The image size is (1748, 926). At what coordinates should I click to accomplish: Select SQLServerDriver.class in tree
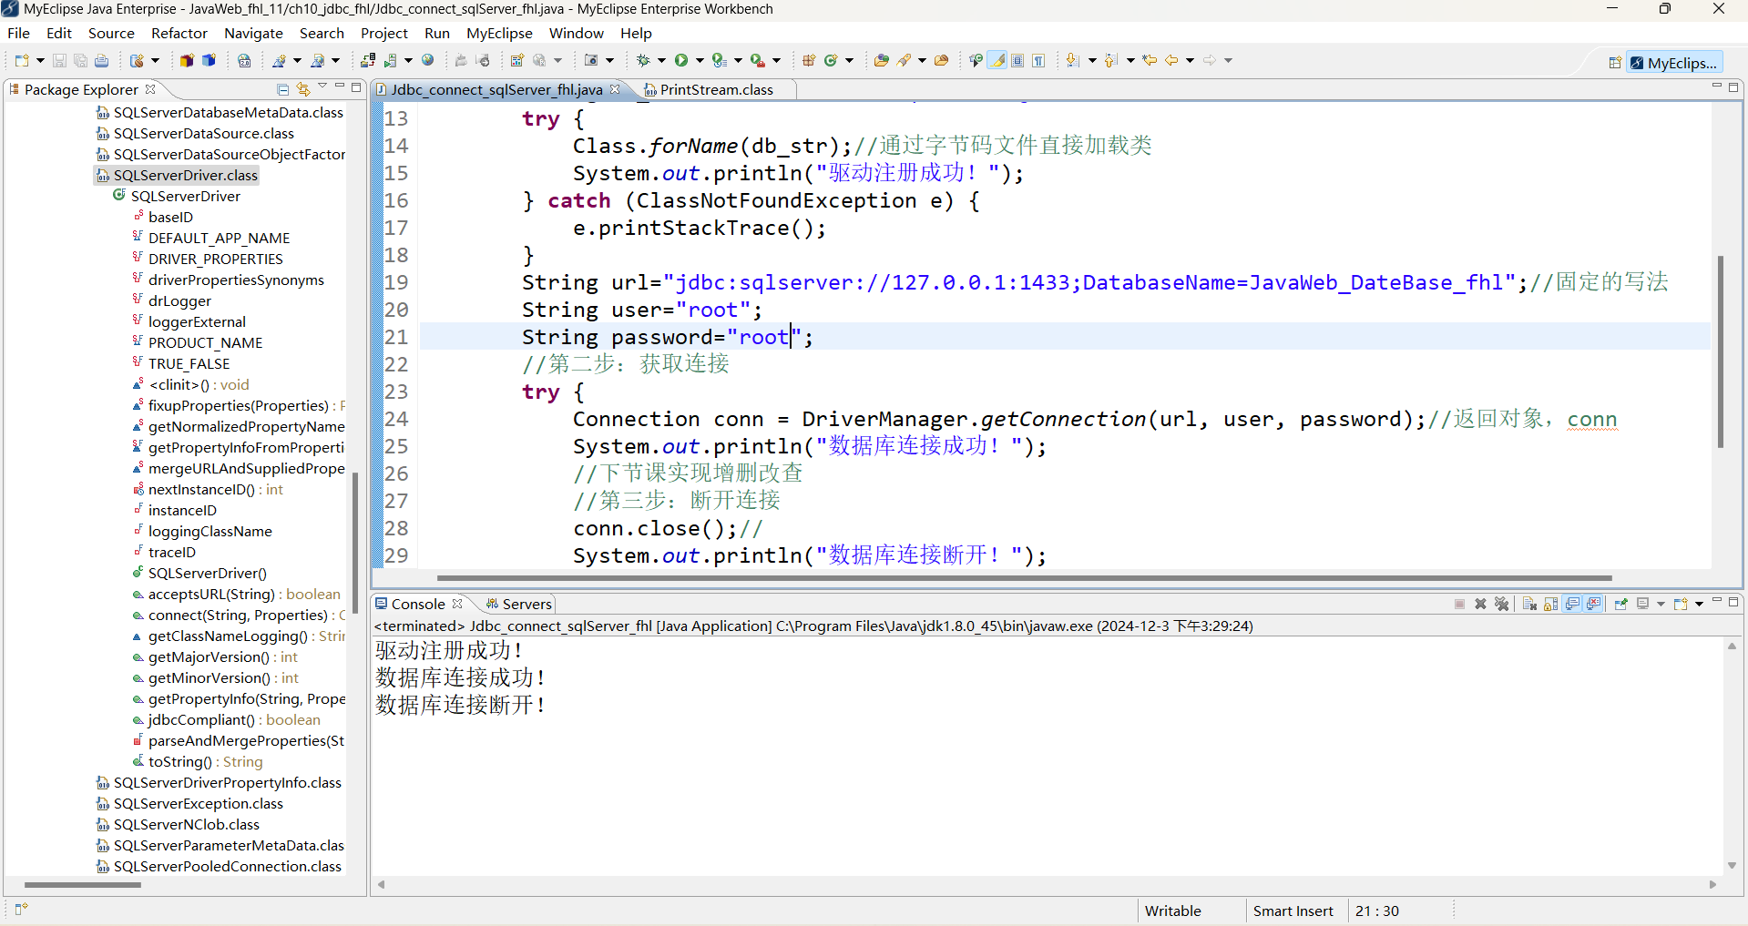[177, 175]
